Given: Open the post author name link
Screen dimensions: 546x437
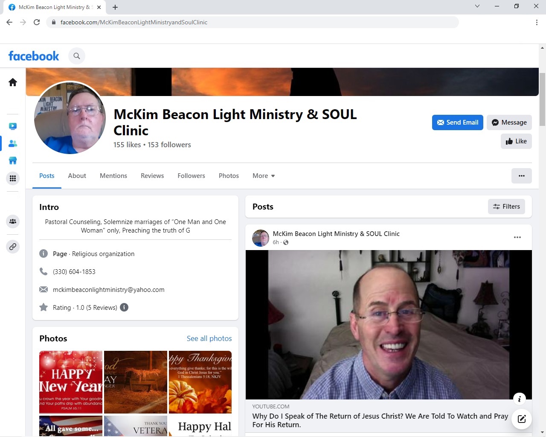Looking at the screenshot, I should tap(336, 234).
